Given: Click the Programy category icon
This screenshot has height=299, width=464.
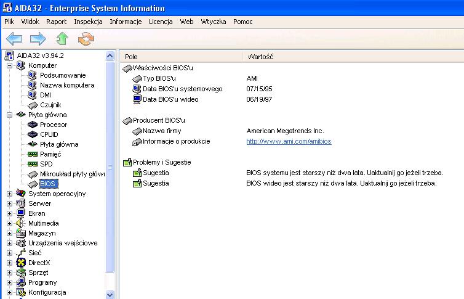Looking at the screenshot, I should 21,282.
